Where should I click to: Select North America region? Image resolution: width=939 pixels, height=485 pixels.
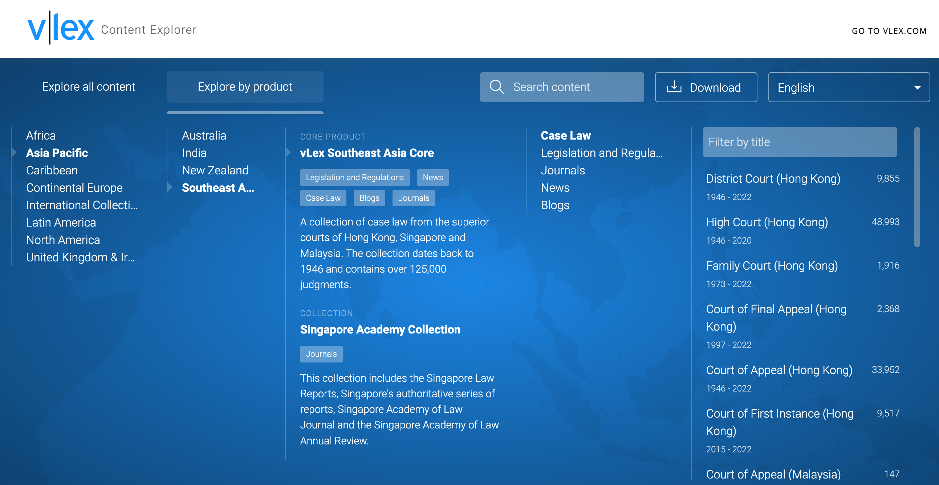pyautogui.click(x=63, y=240)
